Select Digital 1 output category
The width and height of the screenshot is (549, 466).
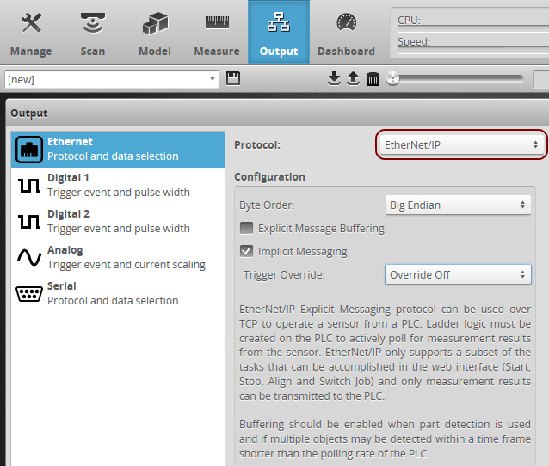(x=118, y=186)
